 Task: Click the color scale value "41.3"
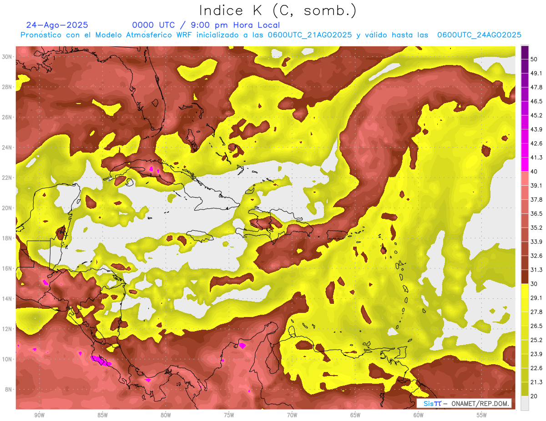click(x=536, y=158)
